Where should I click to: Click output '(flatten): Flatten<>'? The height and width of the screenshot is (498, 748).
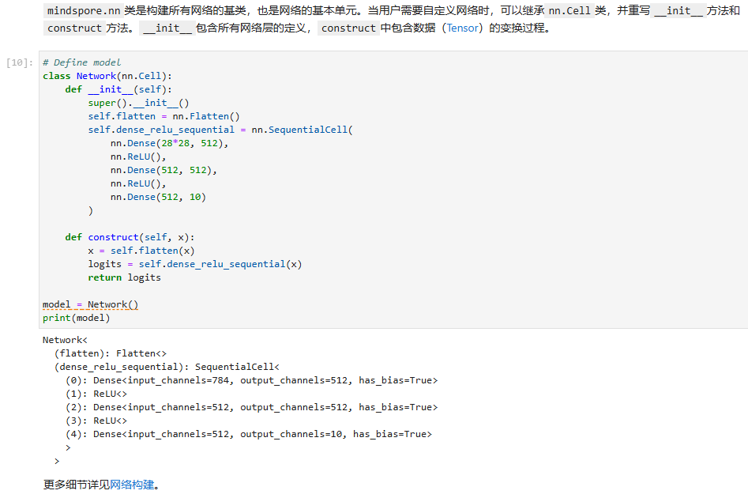[111, 353]
